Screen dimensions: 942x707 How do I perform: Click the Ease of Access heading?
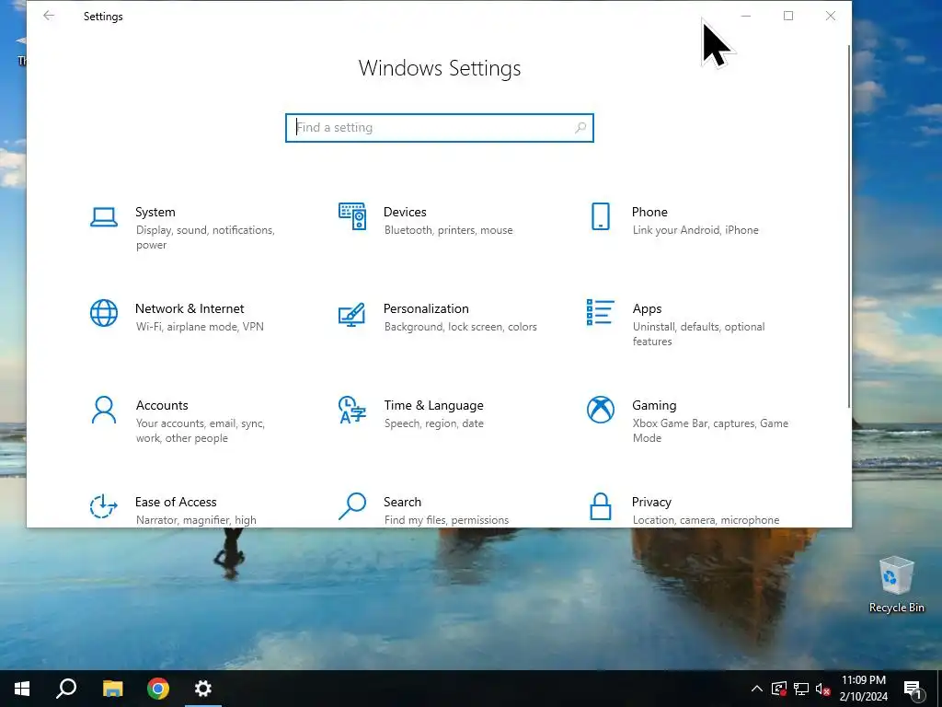[176, 502]
